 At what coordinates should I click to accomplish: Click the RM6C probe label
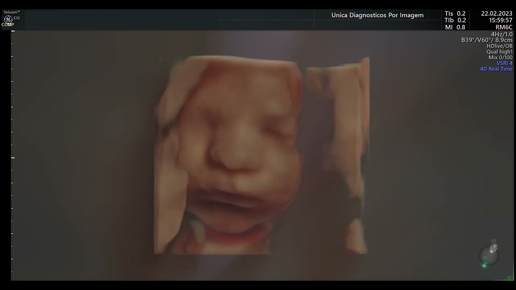pyautogui.click(x=504, y=27)
